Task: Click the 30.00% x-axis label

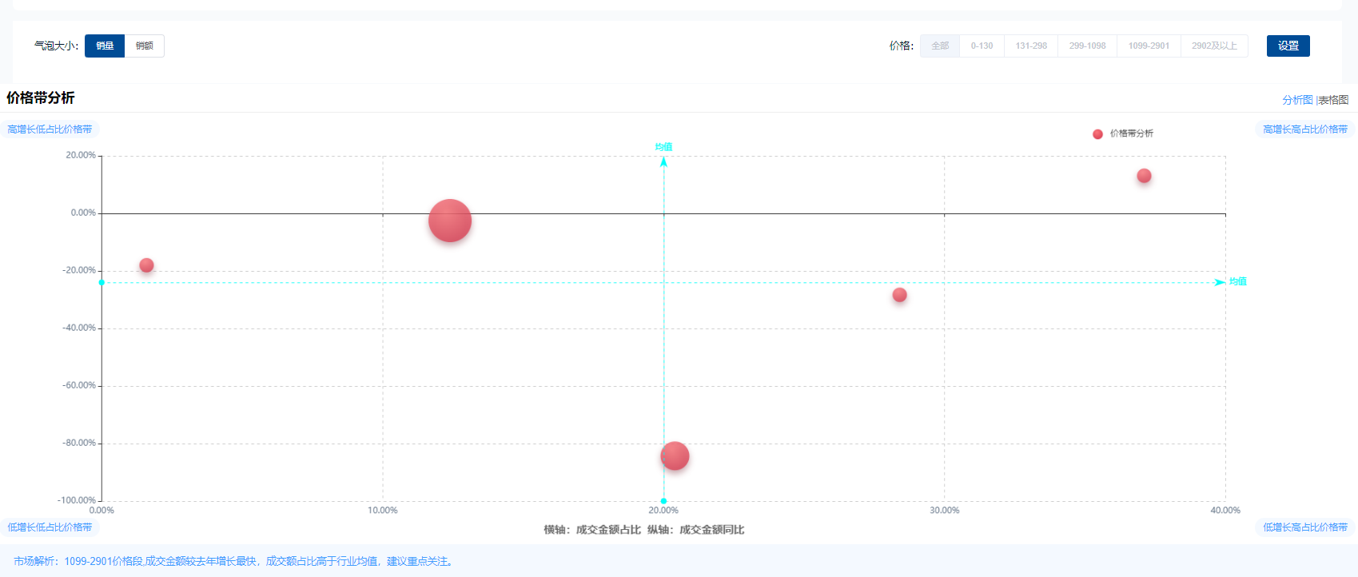Action: point(945,510)
